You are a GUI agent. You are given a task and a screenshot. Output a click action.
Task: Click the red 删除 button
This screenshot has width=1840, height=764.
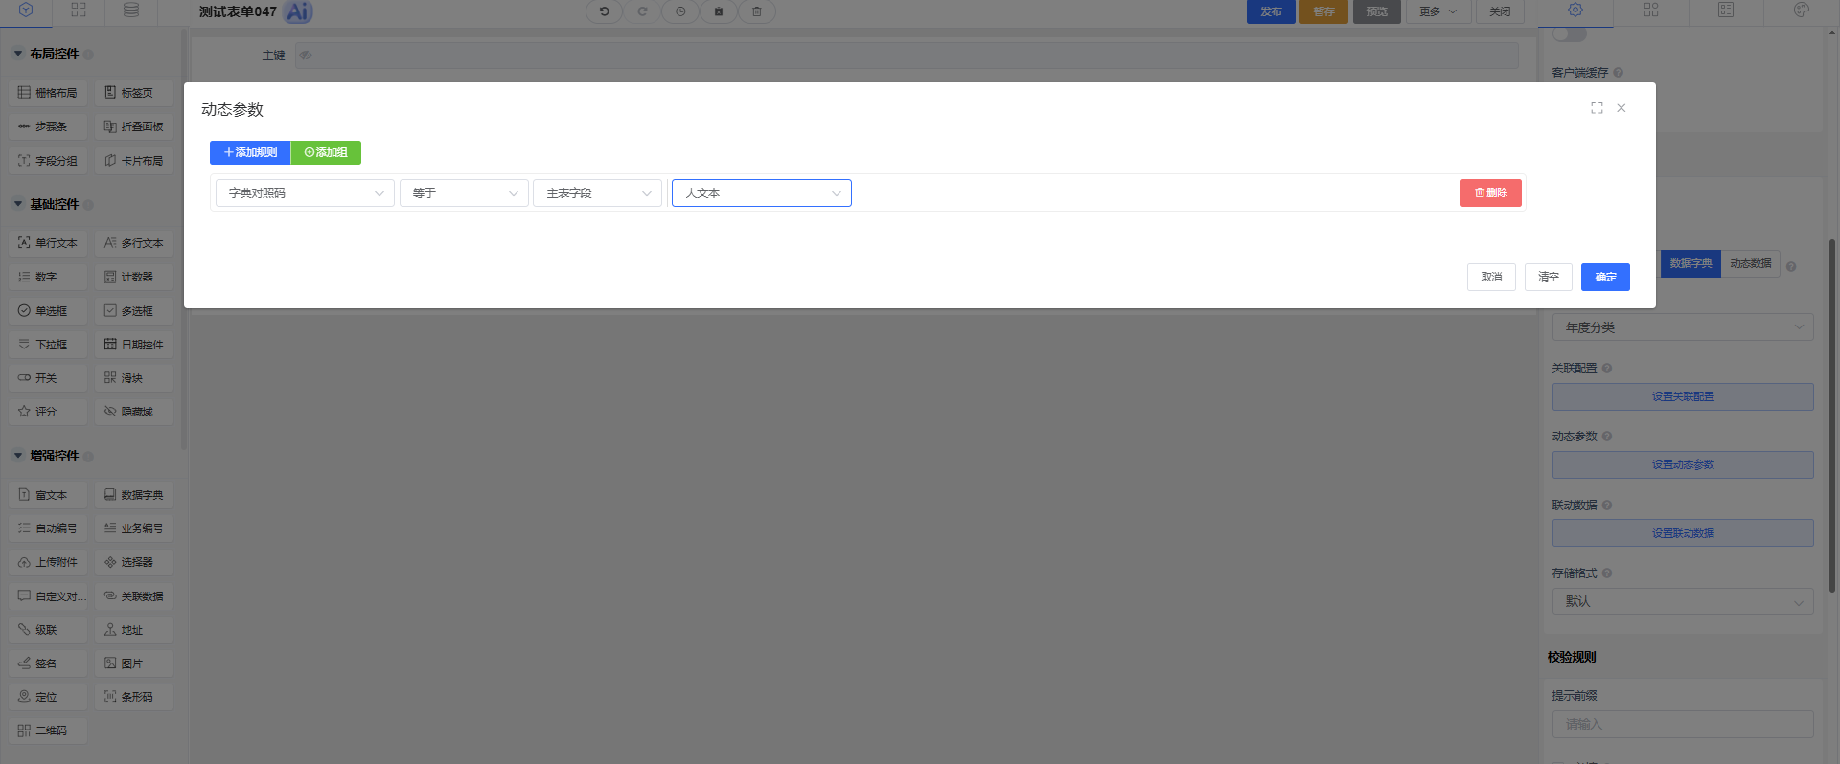(x=1490, y=192)
